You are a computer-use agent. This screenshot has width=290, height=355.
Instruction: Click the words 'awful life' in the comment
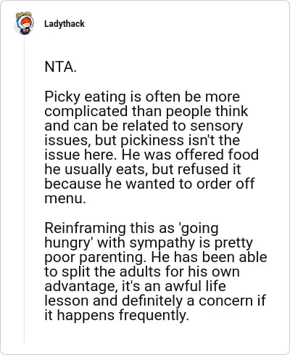195,286
